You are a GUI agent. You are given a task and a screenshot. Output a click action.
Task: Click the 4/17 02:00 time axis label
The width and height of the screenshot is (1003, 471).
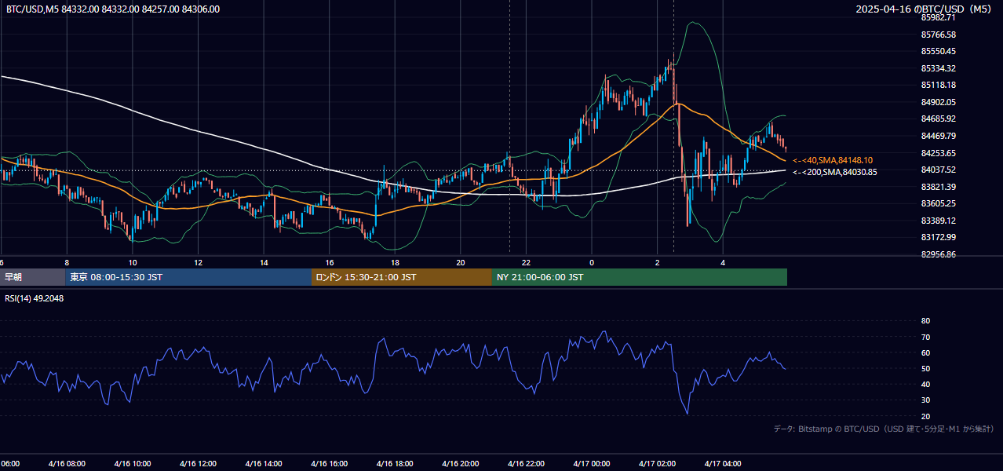point(657,464)
